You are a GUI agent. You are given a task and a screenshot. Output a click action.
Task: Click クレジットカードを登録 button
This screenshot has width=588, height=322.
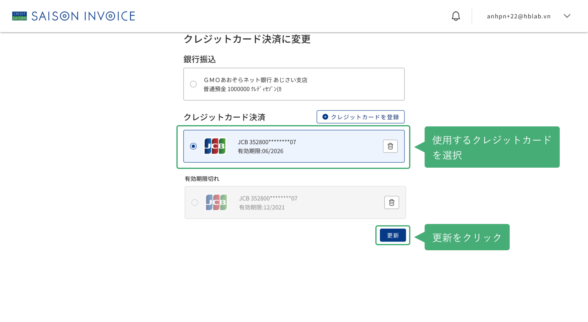pos(361,117)
